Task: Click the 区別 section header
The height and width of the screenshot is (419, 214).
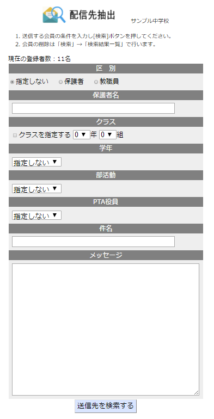Action: point(106,69)
